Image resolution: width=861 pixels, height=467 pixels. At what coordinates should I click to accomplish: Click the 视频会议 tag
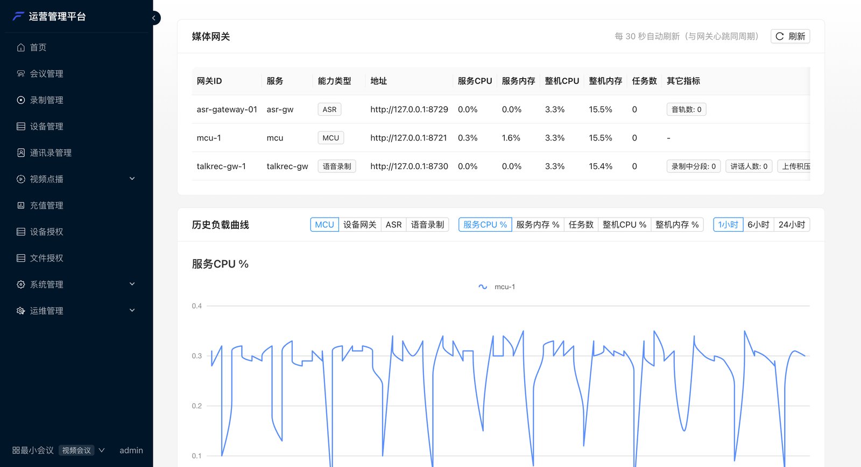(76, 450)
